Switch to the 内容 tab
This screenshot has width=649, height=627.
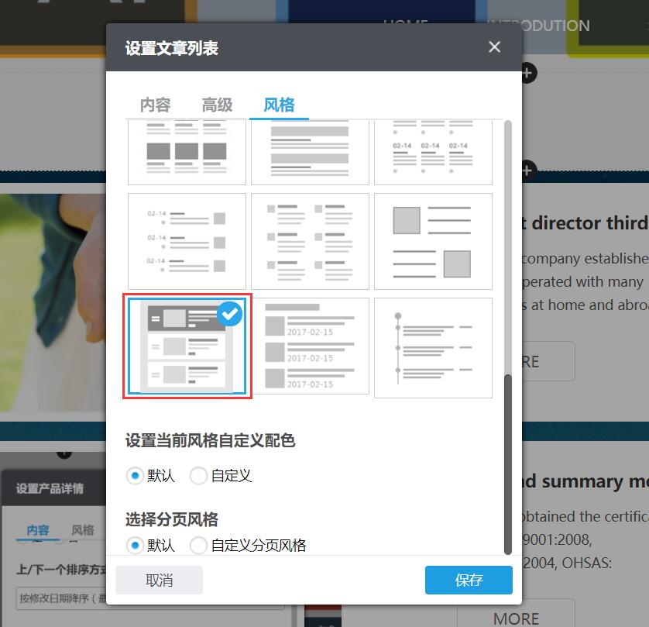point(155,105)
